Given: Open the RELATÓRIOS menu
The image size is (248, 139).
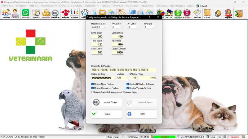Looking at the screenshot, I should [x=147, y=6].
